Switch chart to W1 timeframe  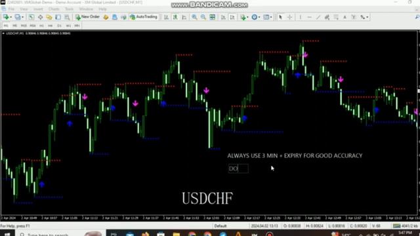[x=68, y=26]
